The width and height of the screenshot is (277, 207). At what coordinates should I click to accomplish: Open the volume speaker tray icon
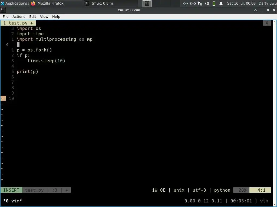click(207, 3)
